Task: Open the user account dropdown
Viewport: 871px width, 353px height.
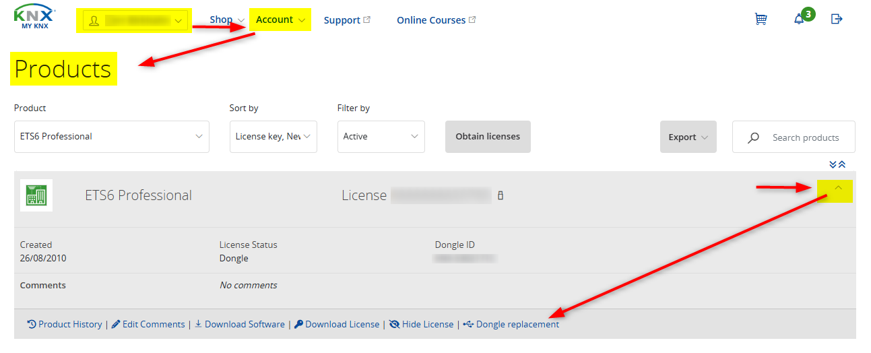Action: coord(135,21)
